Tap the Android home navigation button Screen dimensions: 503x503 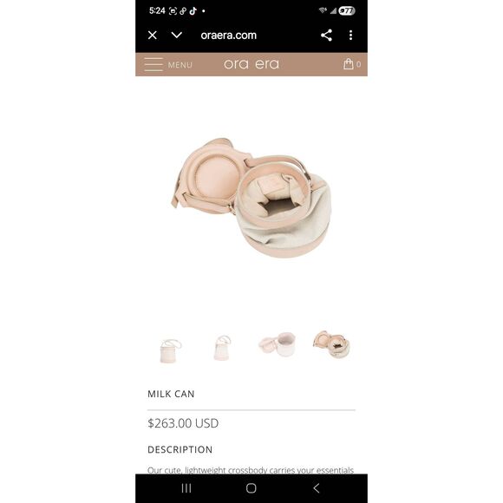251,488
